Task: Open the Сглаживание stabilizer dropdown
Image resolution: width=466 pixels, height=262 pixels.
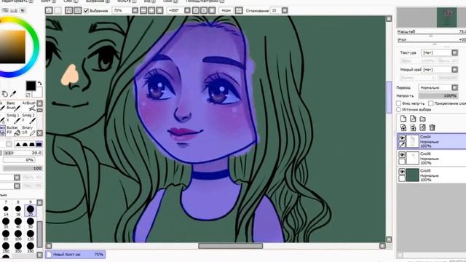Action: click(285, 10)
